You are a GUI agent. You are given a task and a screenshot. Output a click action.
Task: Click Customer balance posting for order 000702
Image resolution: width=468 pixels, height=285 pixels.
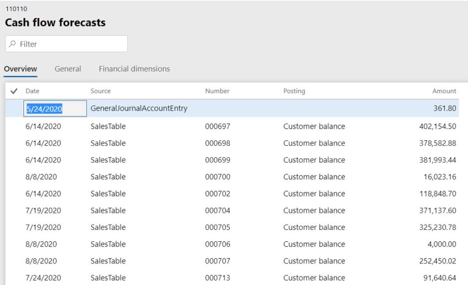click(314, 193)
